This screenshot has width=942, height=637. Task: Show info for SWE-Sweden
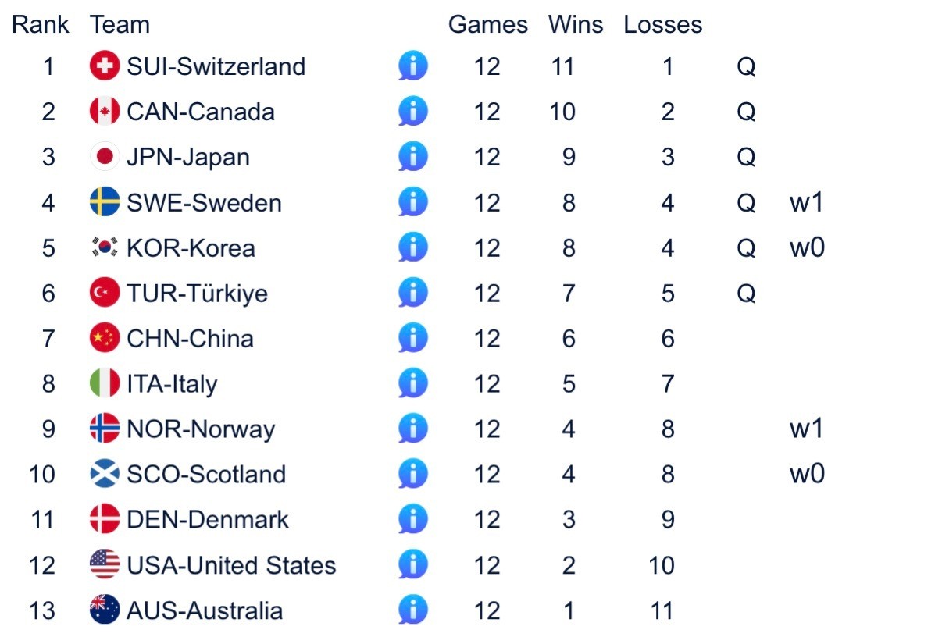[x=413, y=202]
